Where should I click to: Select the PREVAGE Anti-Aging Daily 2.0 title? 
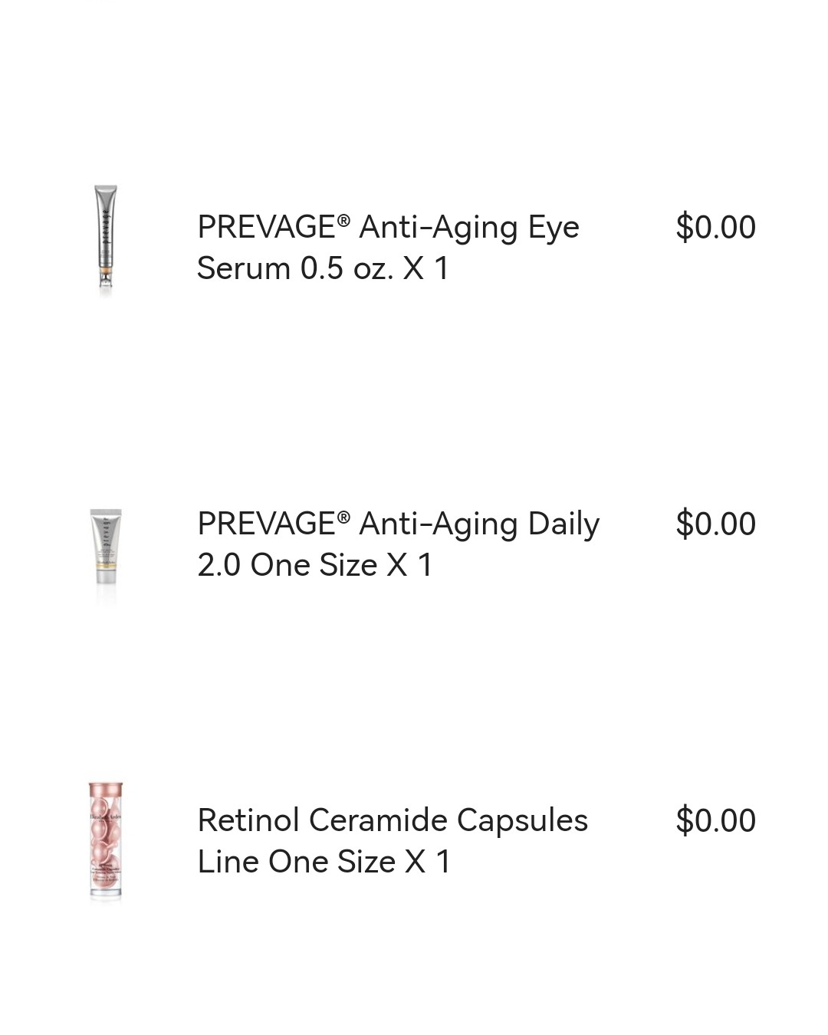coord(398,544)
